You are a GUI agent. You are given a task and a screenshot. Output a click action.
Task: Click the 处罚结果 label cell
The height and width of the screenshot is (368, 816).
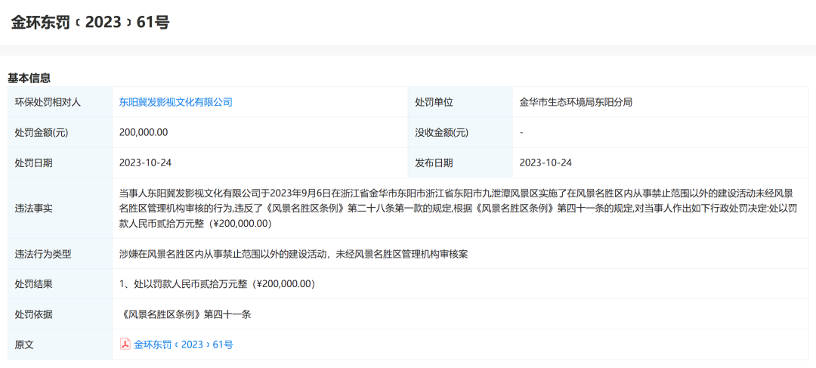[x=34, y=284]
